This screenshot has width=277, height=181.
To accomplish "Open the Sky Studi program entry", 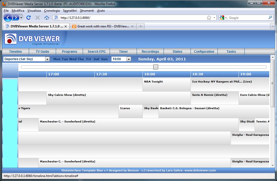I will (x=247, y=125).
